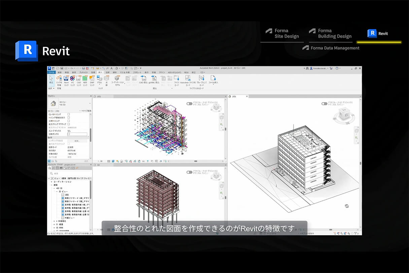Check the 切断ボックス checkbox
409x273 pixels.
point(69,134)
